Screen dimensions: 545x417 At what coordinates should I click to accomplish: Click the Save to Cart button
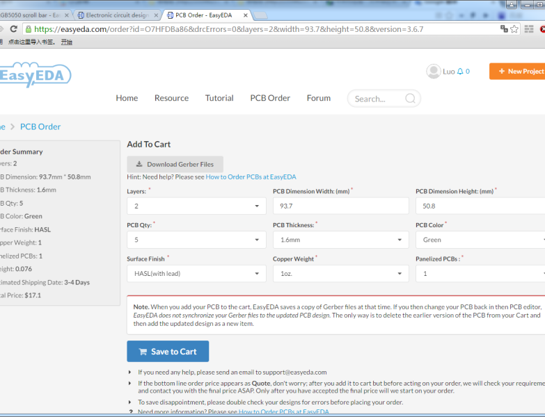(x=168, y=352)
